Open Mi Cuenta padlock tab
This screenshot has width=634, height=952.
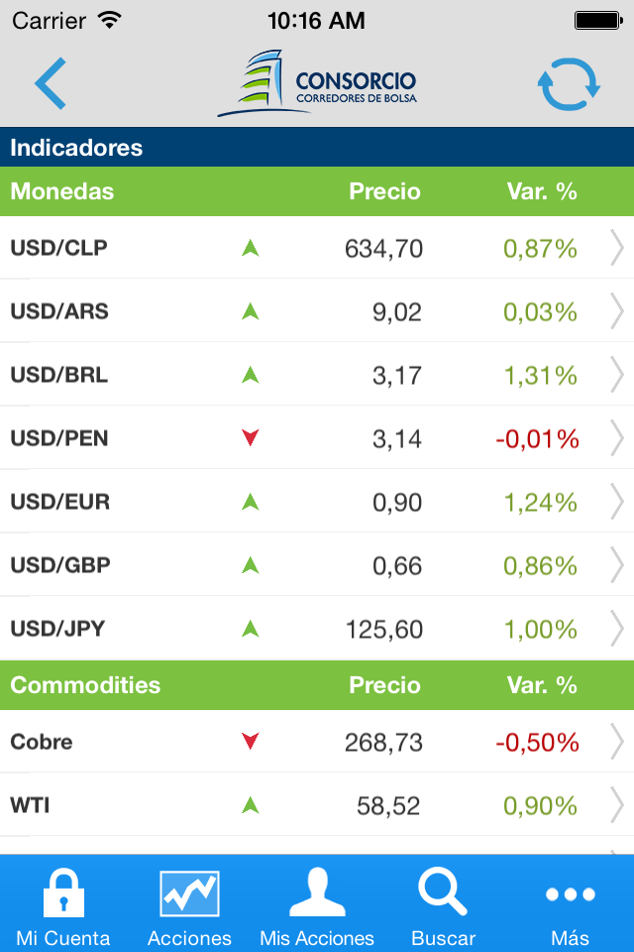click(63, 904)
